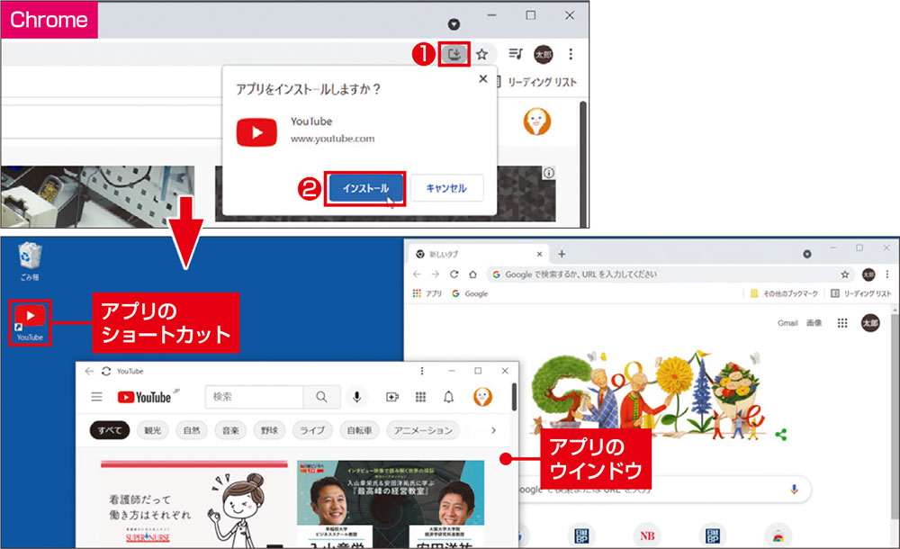
Task: Go back in lower Chrome window
Action: [x=417, y=274]
